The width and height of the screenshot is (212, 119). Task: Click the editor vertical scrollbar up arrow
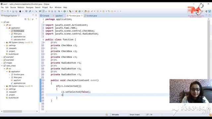209,19
